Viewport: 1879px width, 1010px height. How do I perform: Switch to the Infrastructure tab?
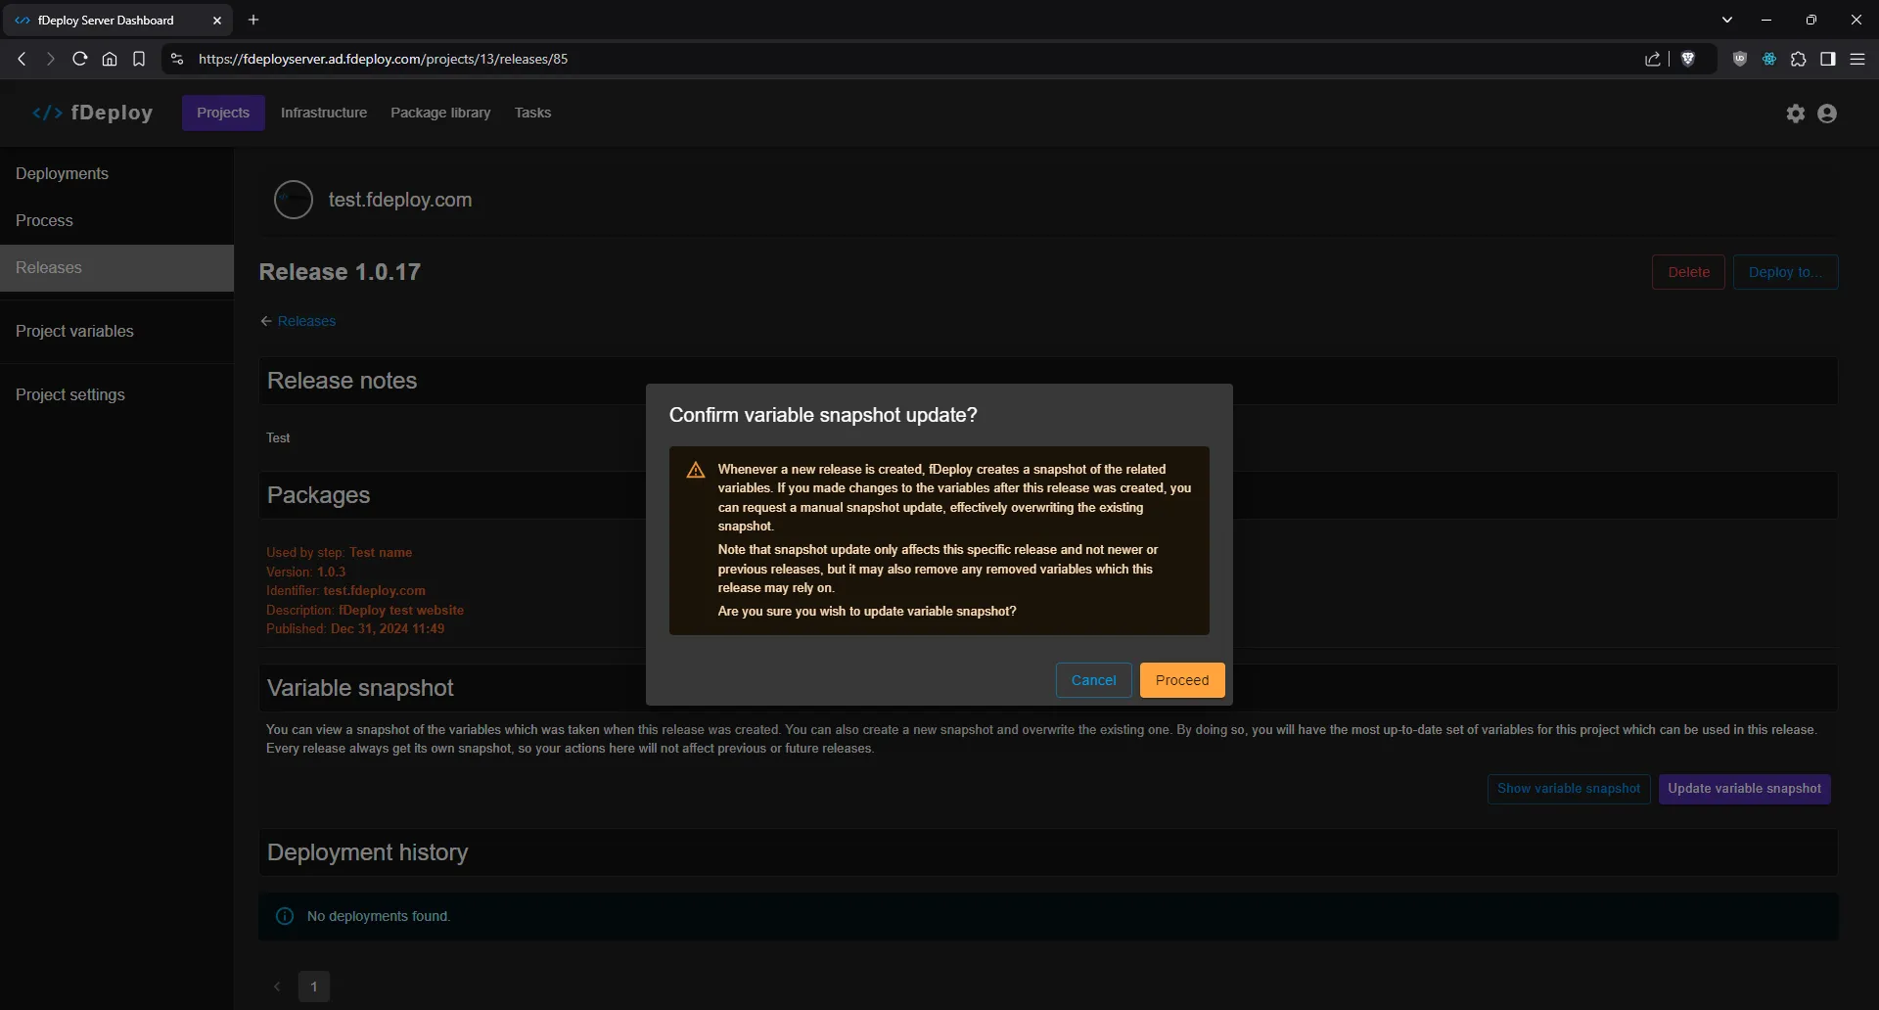click(x=324, y=113)
